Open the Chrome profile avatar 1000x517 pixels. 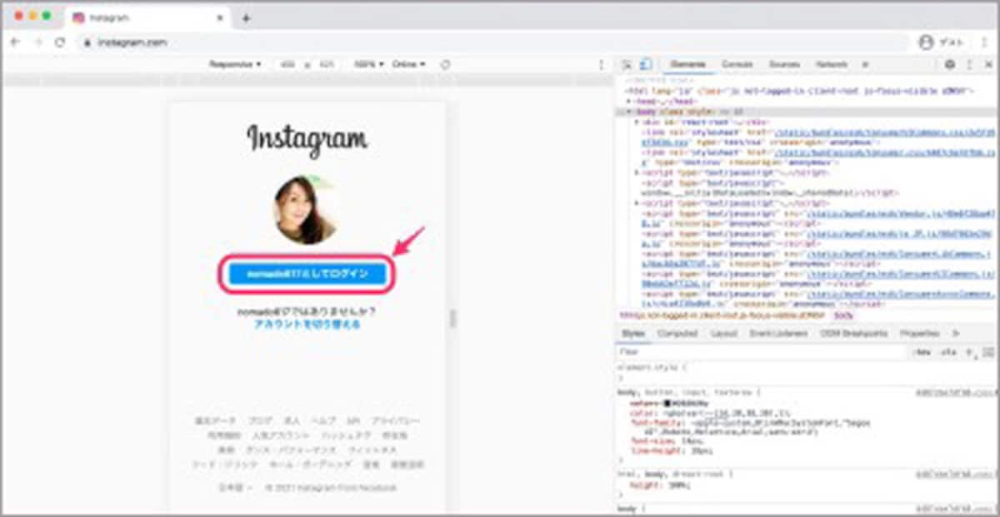[925, 42]
